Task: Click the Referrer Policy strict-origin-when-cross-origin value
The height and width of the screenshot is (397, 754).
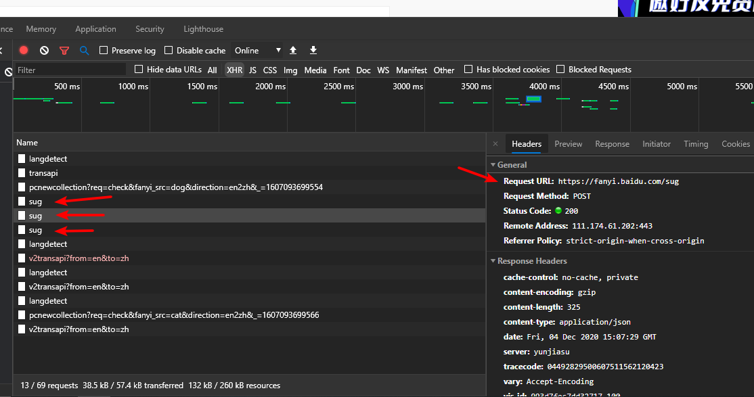Action: (635, 241)
